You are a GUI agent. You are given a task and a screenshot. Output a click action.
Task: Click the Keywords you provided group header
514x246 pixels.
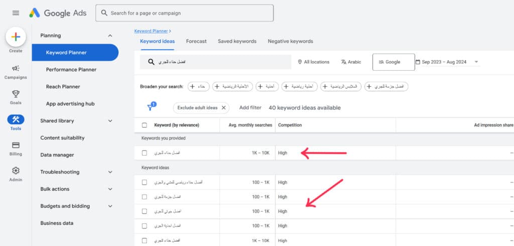164,138
